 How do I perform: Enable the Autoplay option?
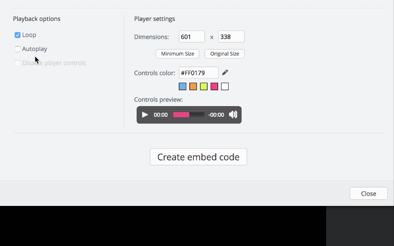(18, 49)
